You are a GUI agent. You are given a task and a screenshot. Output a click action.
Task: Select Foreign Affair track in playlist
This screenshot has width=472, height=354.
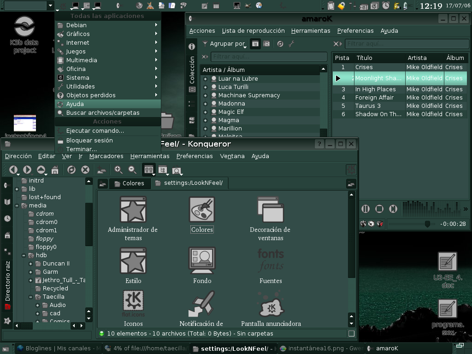coord(400,98)
